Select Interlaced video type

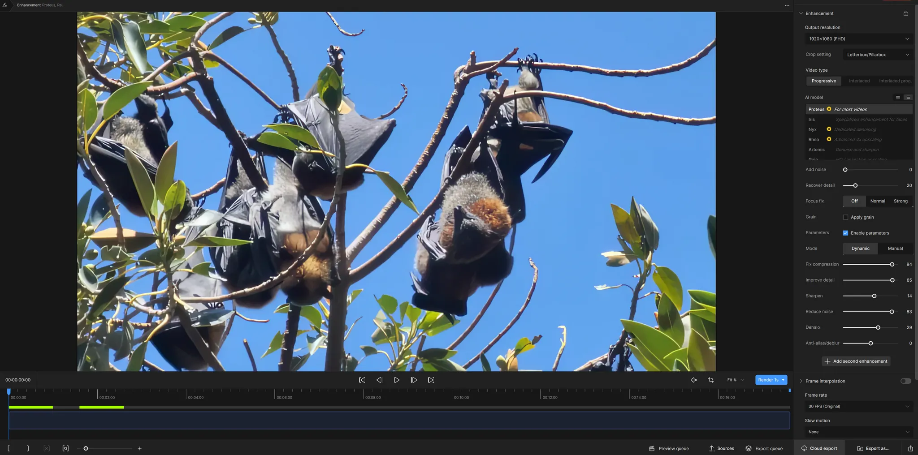click(x=859, y=81)
